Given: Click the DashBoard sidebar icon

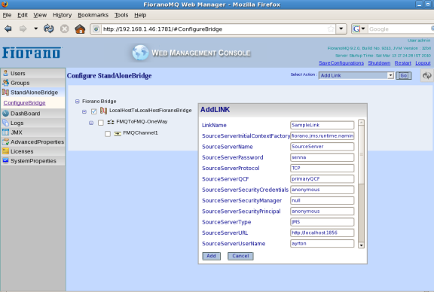Looking at the screenshot, I should coord(5,114).
